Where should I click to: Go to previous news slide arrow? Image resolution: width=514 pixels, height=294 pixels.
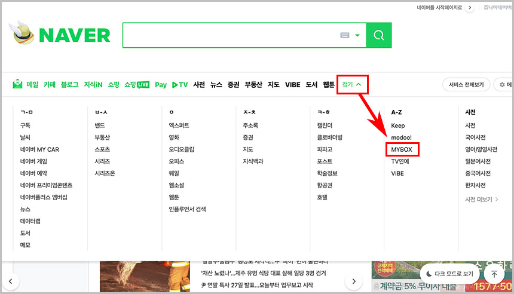click(11, 281)
